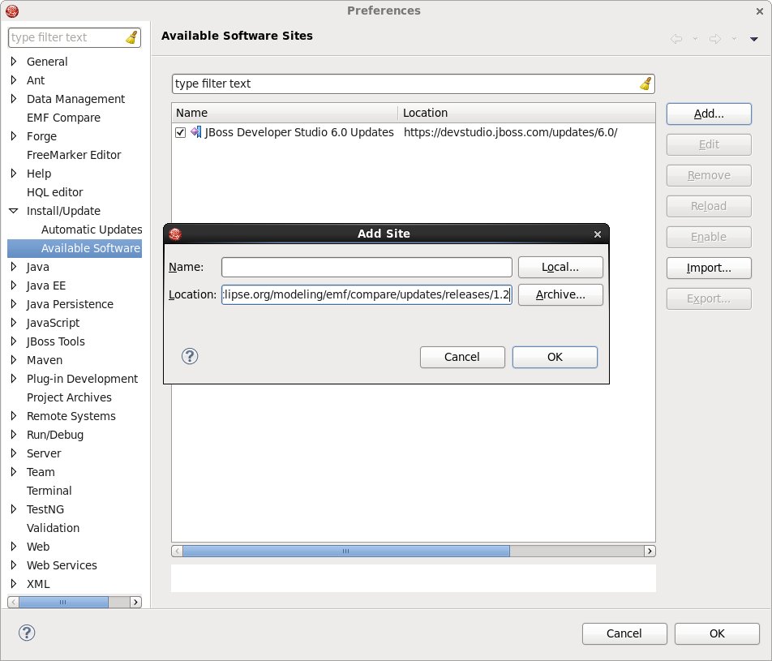The width and height of the screenshot is (772, 661).
Task: Expand the Plug-in Development node
Action: [x=14, y=379]
